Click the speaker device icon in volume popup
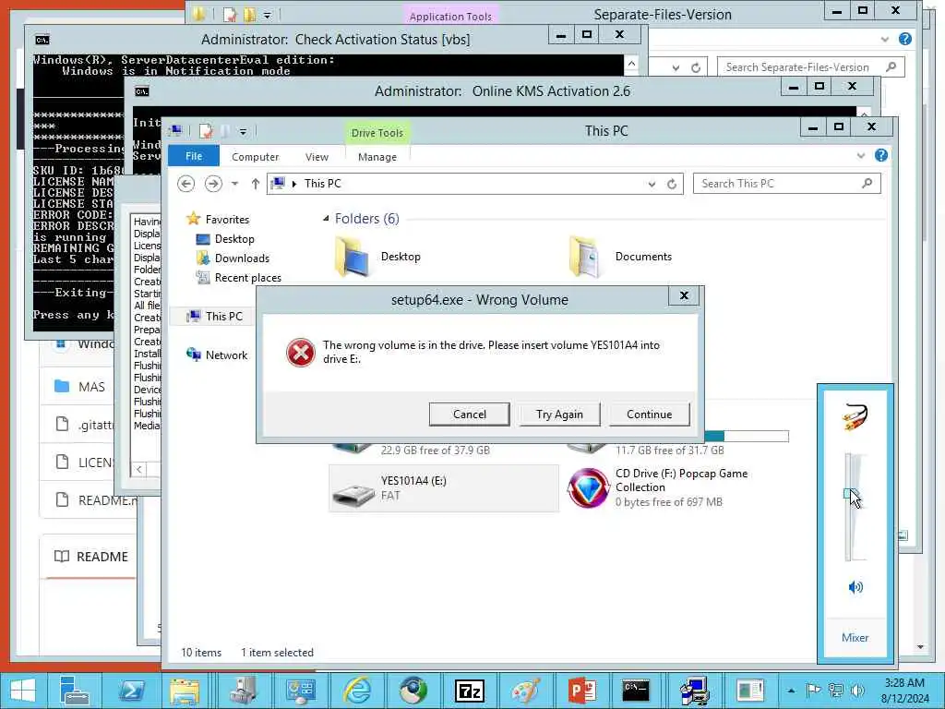Image resolution: width=945 pixels, height=709 pixels. pyautogui.click(x=855, y=416)
